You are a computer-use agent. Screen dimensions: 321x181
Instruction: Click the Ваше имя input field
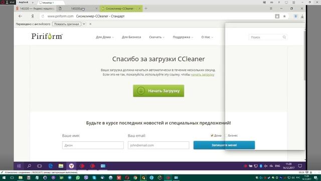[x=93, y=145]
